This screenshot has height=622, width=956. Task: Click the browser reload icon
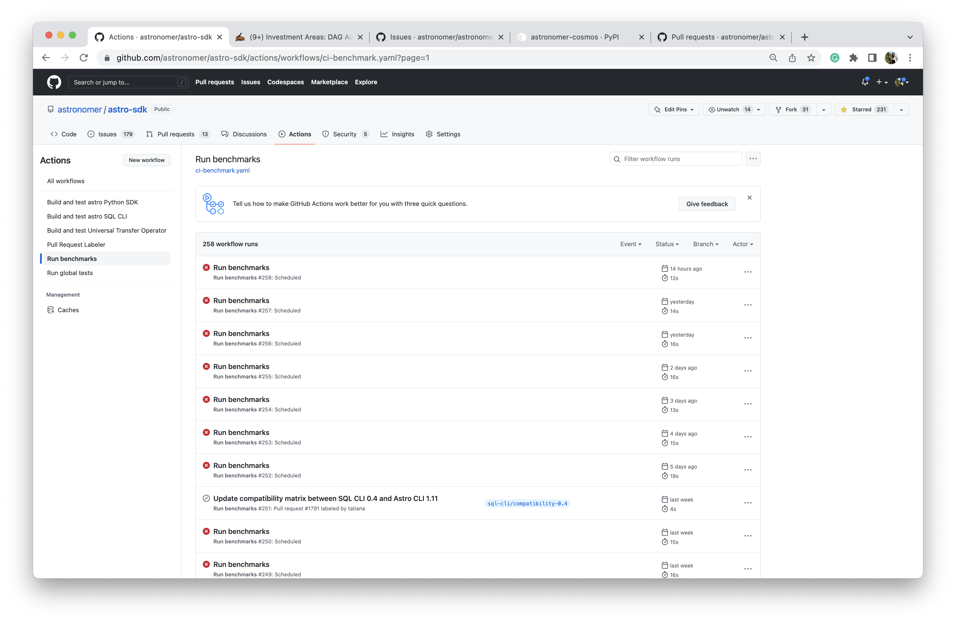pos(84,58)
